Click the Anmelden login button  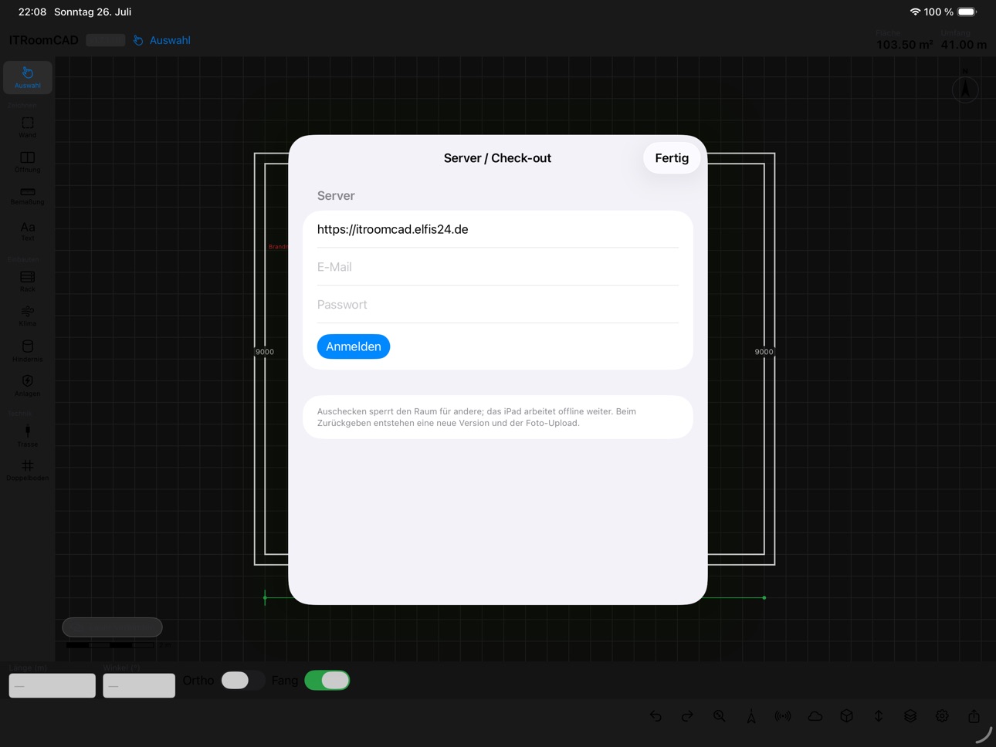tap(354, 346)
